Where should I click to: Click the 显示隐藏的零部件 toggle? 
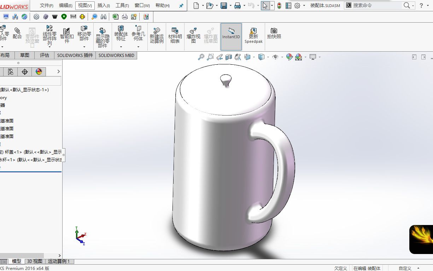pos(102,35)
